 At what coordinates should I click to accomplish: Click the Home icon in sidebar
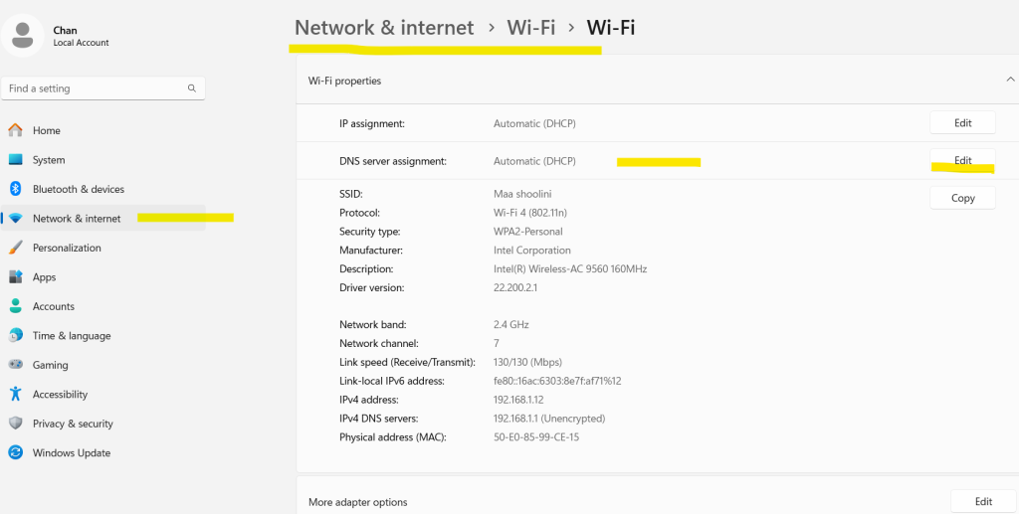coord(15,130)
